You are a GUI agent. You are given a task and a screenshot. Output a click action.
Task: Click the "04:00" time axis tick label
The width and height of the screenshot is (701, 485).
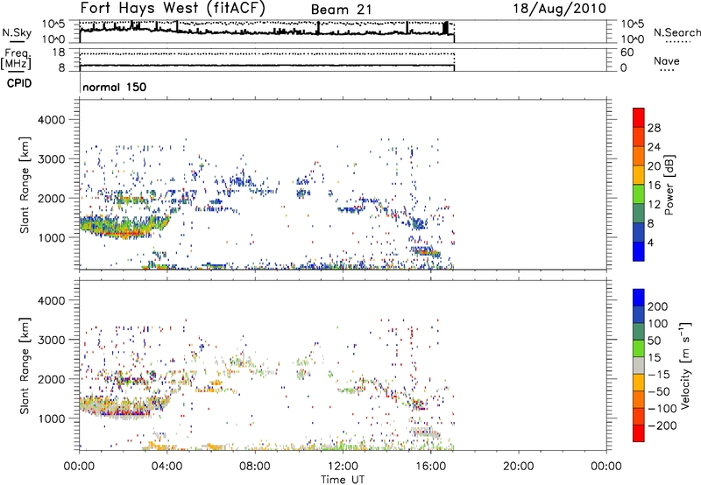[167, 467]
